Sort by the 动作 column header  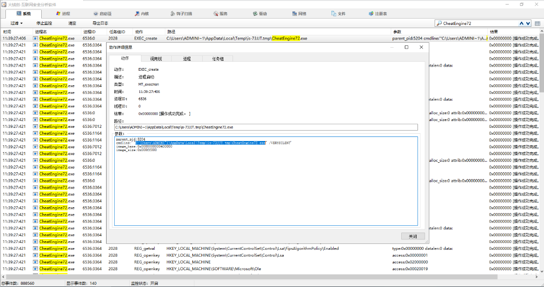(149, 32)
